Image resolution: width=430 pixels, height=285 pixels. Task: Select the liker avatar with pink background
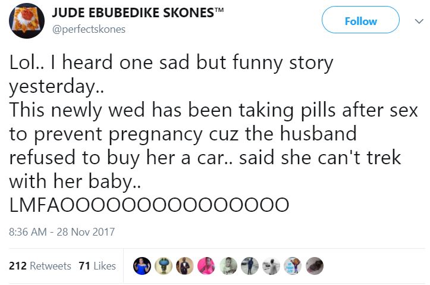tap(207, 266)
